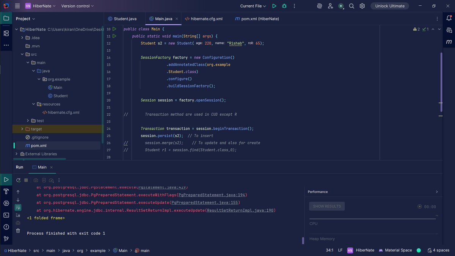Image resolution: width=455 pixels, height=256 pixels.
Task: Switch to Student.java tab
Action: [x=122, y=19]
